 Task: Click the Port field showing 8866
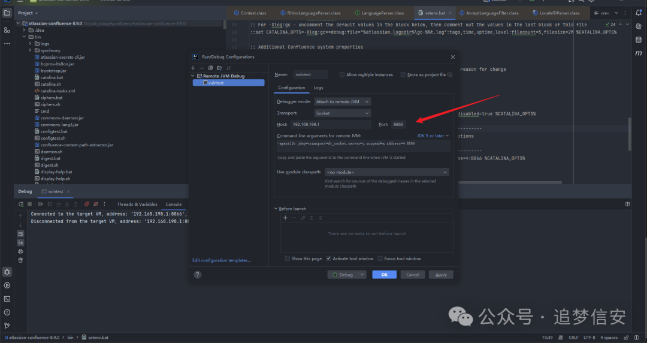pyautogui.click(x=398, y=124)
